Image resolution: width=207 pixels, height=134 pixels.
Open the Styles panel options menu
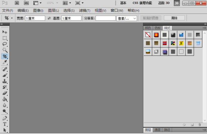tap(204, 28)
